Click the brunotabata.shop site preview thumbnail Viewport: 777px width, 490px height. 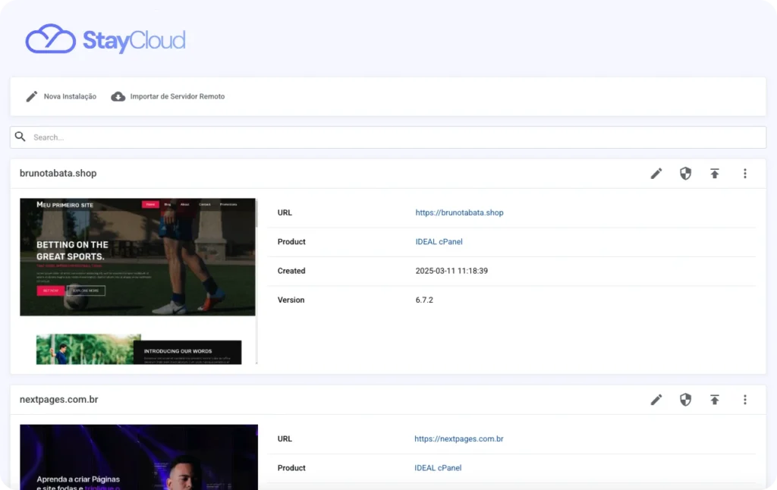coord(138,281)
